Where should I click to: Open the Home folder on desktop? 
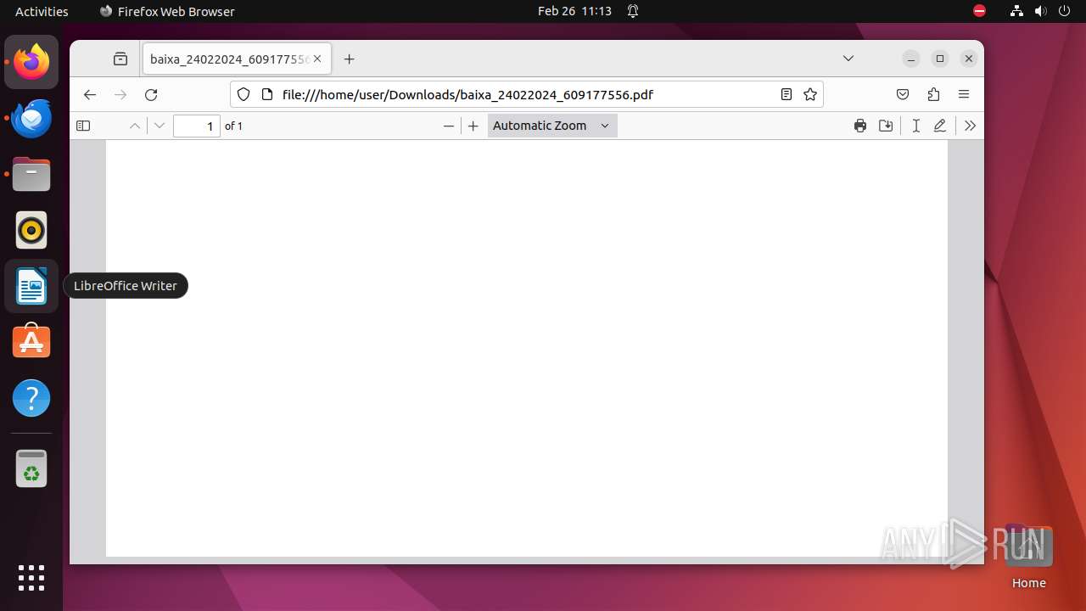tap(1028, 557)
